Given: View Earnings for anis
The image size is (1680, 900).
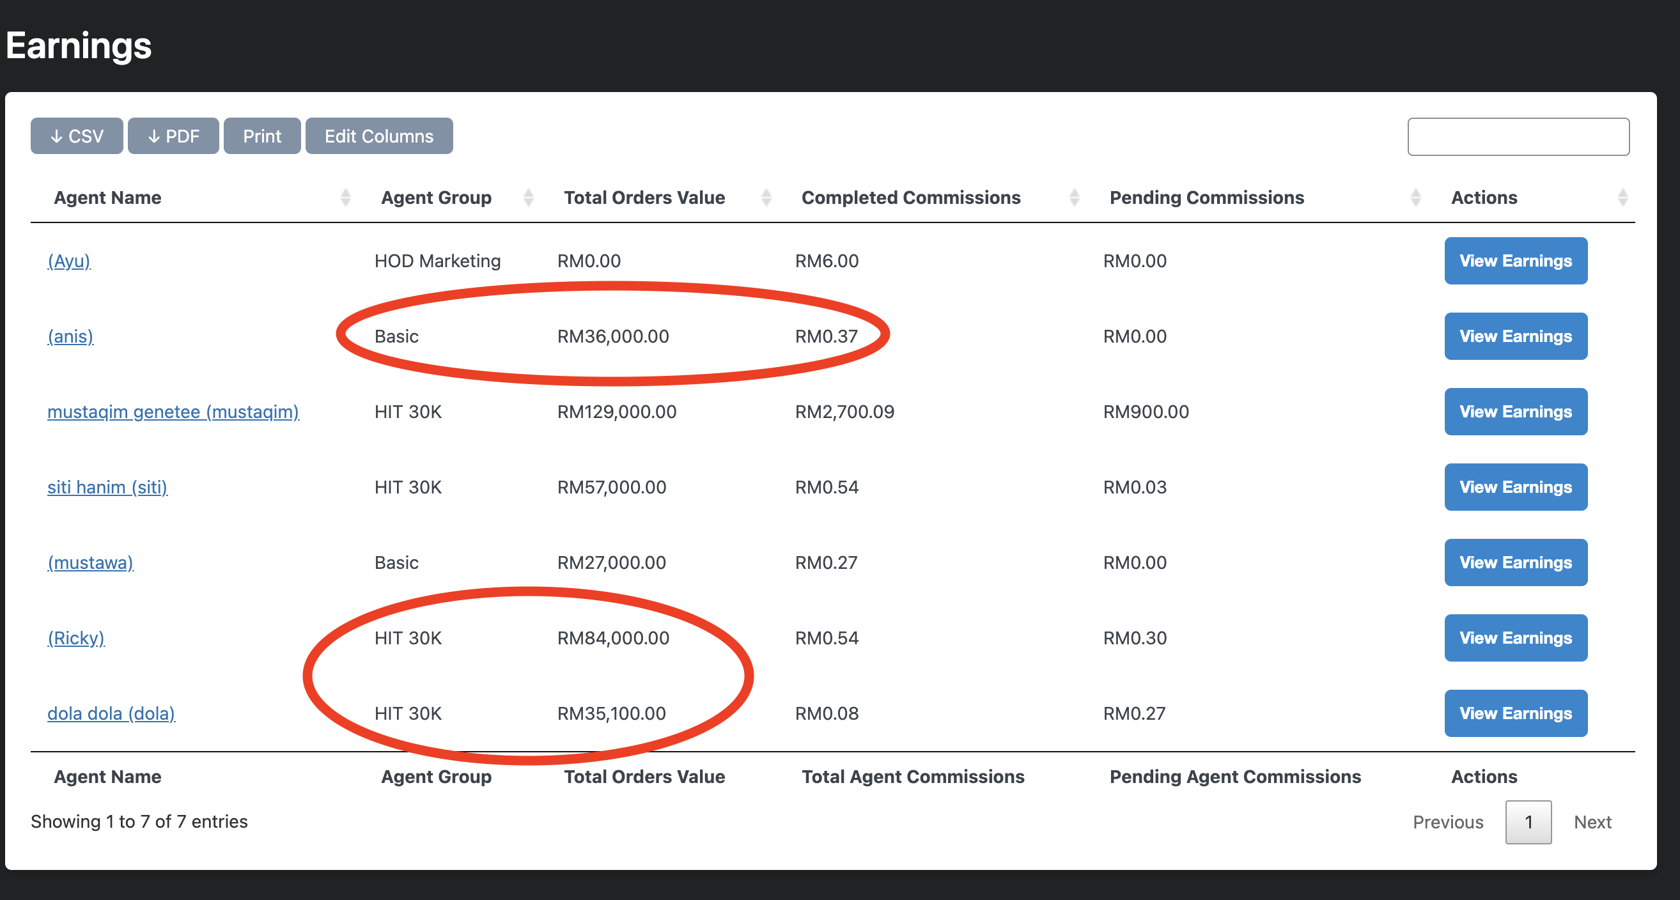Looking at the screenshot, I should (1516, 336).
